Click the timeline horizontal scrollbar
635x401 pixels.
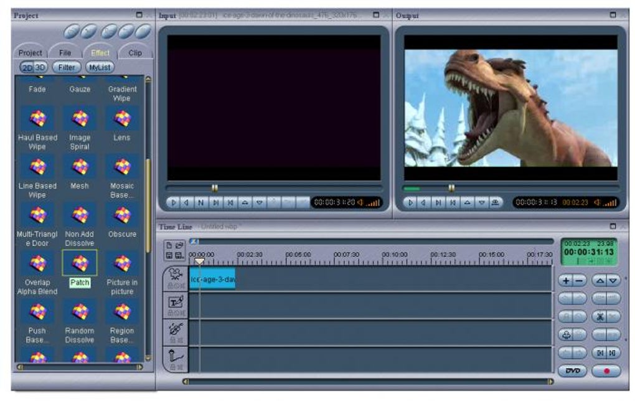368,382
